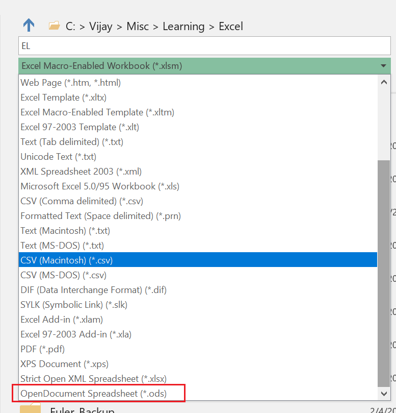This screenshot has height=413, width=396.
Task: Select PDF (*.pdf) format
Action: 198,349
